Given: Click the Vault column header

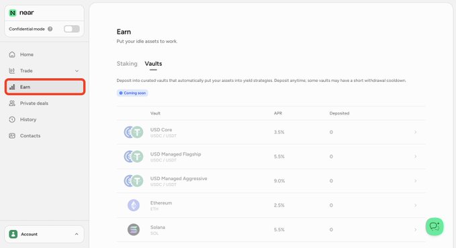Looking at the screenshot, I should coord(155,113).
